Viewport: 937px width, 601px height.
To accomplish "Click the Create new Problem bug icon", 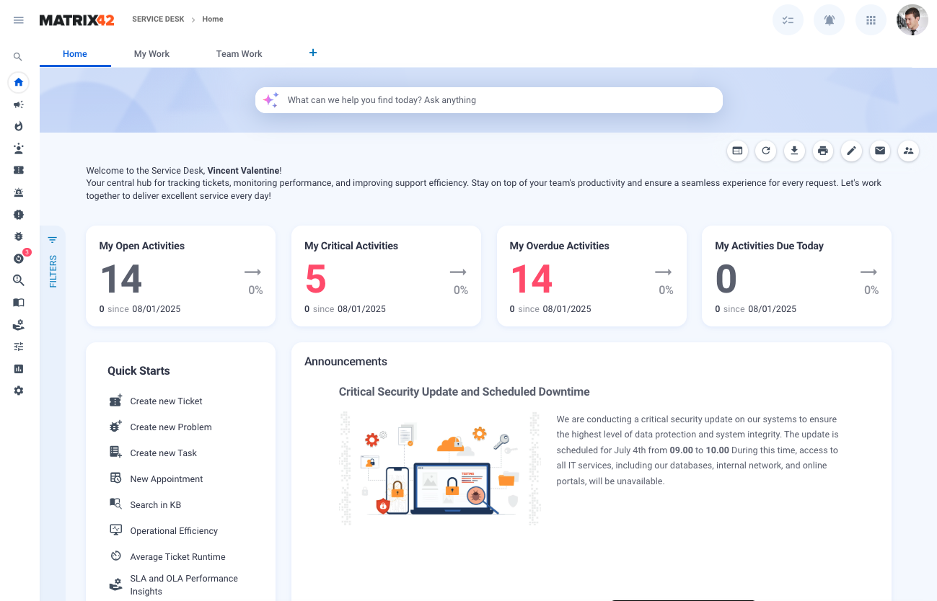I will click(x=115, y=427).
